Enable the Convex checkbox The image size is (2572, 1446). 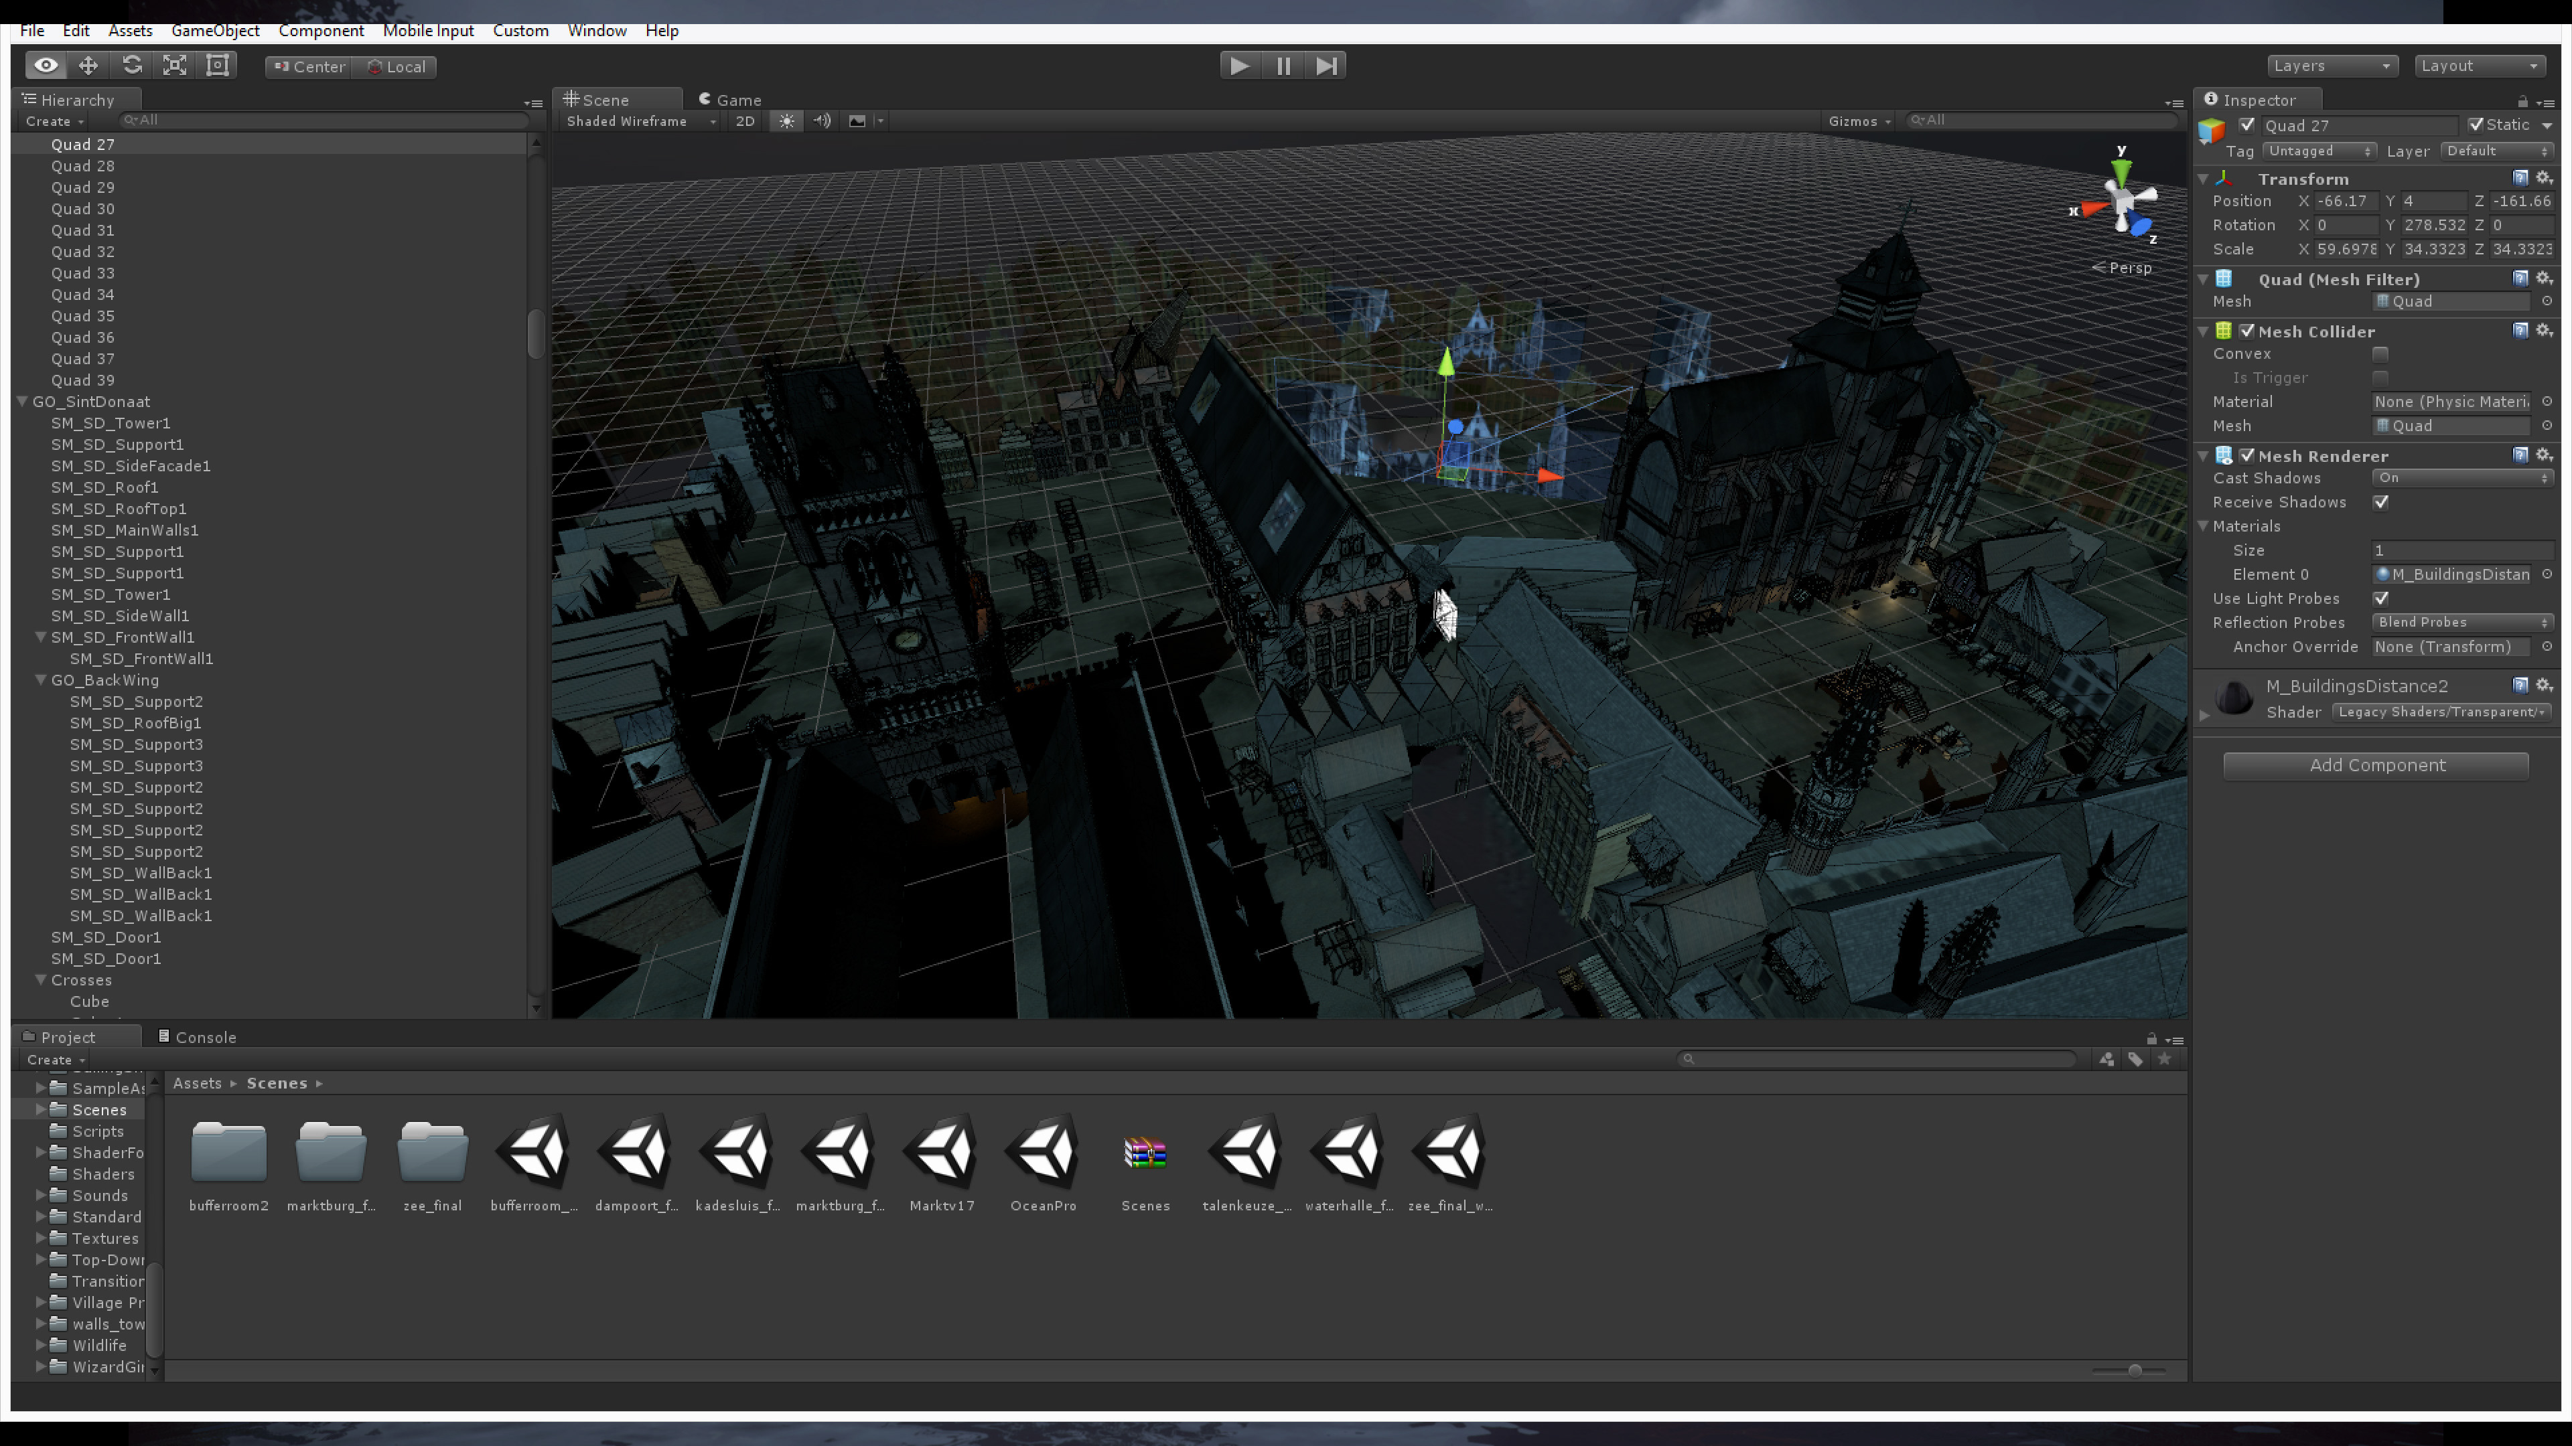pyautogui.click(x=2380, y=354)
